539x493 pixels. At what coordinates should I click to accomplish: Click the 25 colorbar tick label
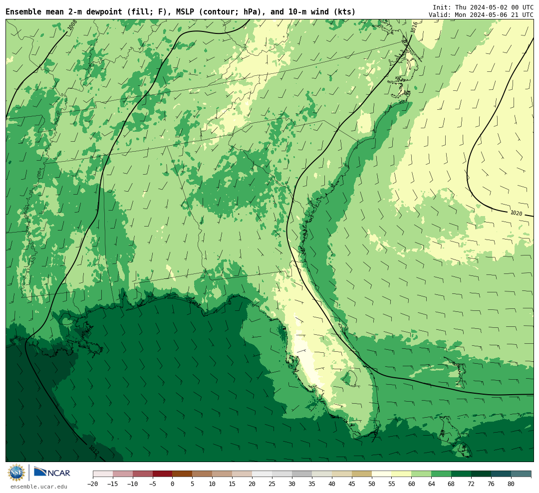coord(272,484)
